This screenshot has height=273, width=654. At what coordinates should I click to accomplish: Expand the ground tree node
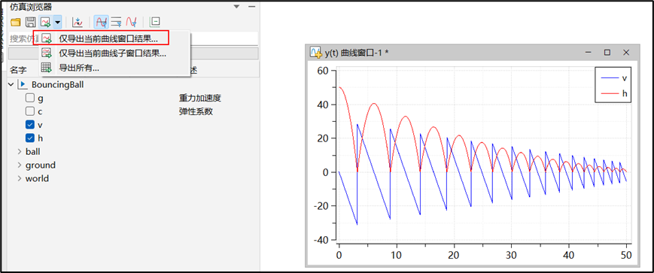pos(19,165)
